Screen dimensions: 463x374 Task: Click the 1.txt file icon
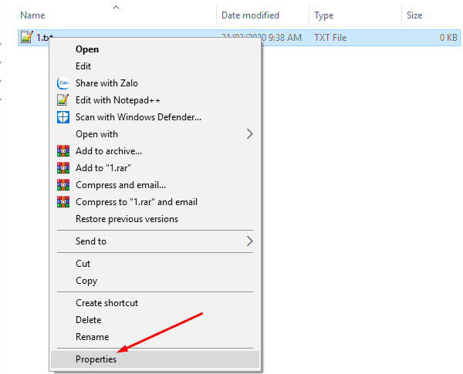(26, 37)
